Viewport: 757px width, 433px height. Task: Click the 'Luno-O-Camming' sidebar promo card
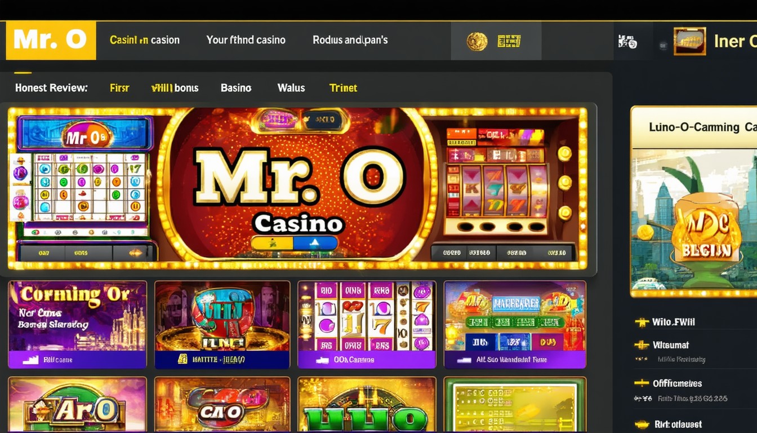coord(694,201)
